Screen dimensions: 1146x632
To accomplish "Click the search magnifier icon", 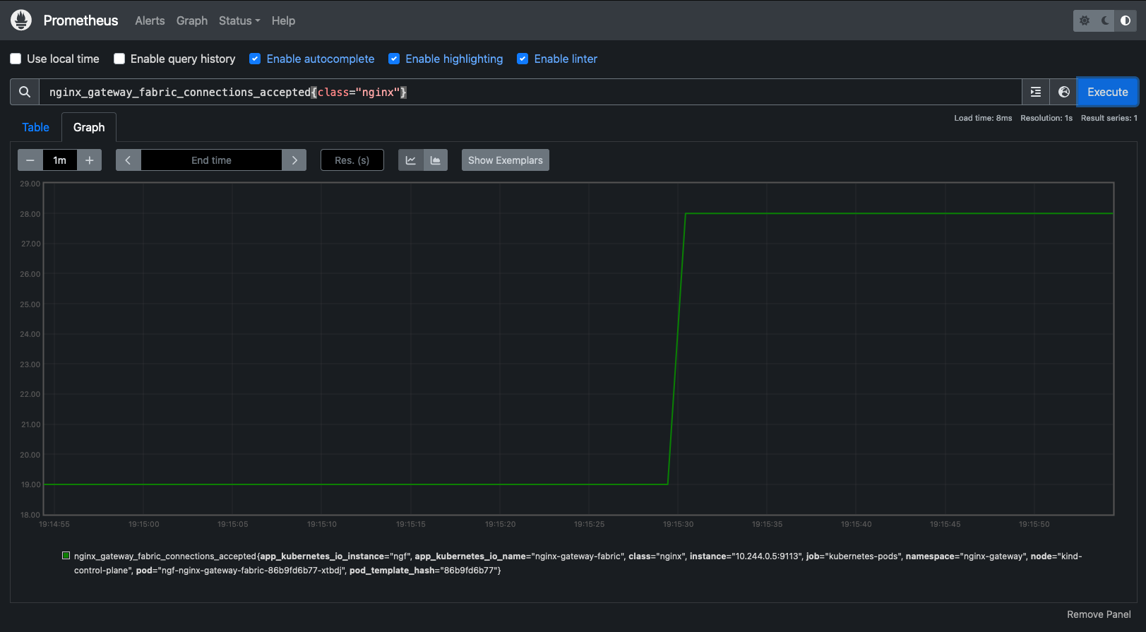I will pyautogui.click(x=25, y=92).
